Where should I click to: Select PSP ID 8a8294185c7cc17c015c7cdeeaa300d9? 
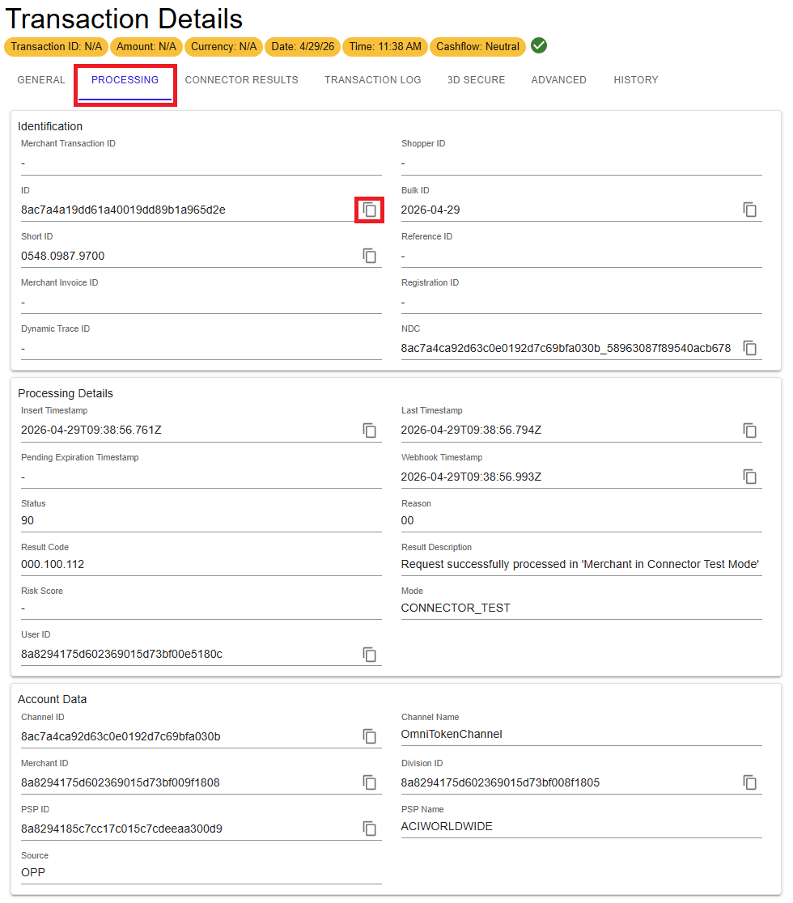(121, 829)
